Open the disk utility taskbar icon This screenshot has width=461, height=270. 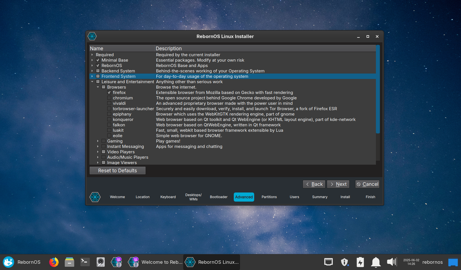point(100,262)
